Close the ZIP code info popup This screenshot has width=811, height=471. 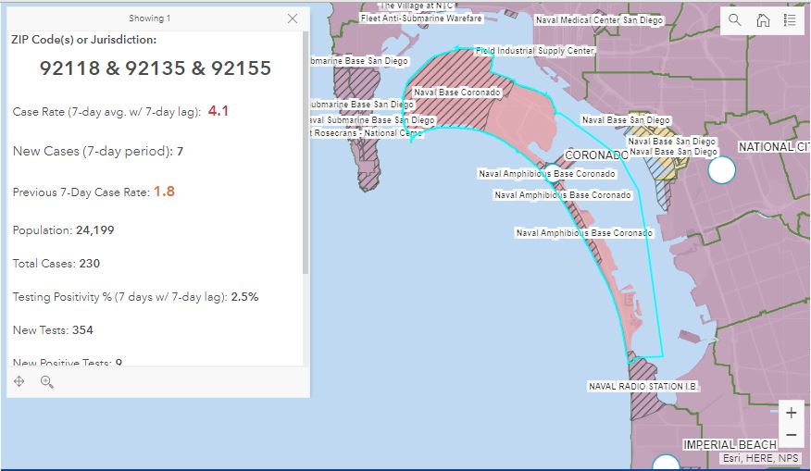(293, 19)
